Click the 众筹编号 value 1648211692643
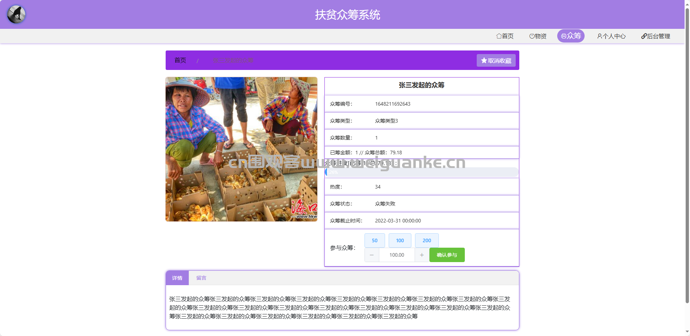 pos(393,104)
